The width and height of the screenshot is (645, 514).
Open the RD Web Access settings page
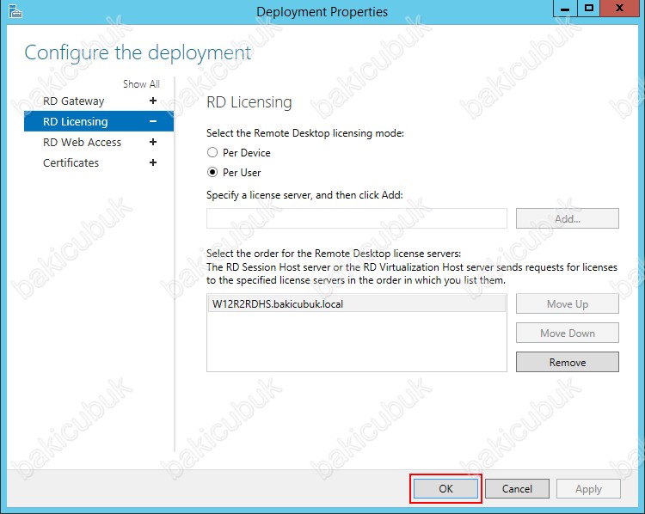(83, 143)
